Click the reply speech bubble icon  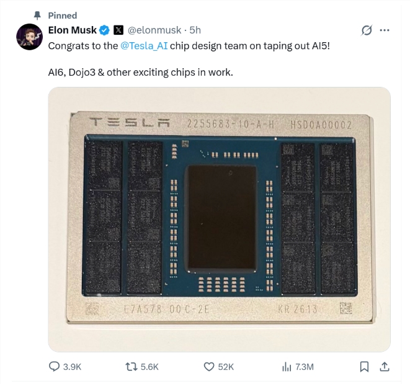point(54,367)
